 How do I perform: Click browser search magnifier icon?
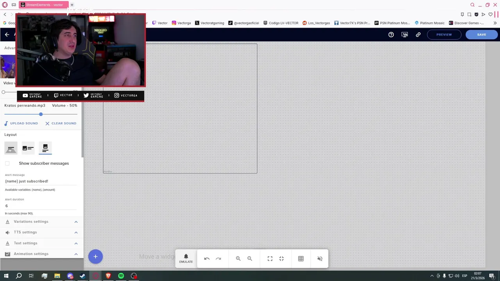(x=472, y=5)
